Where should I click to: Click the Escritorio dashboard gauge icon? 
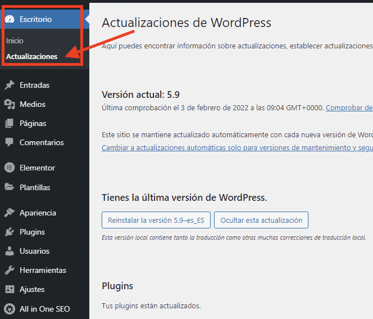tap(10, 19)
